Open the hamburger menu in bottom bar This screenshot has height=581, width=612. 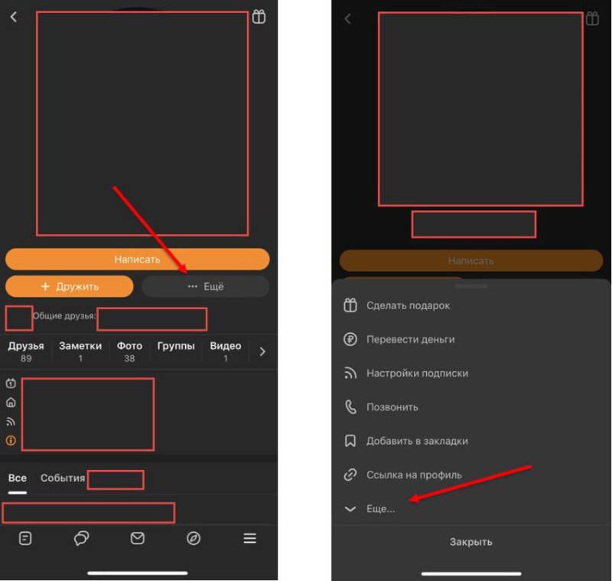(x=249, y=538)
